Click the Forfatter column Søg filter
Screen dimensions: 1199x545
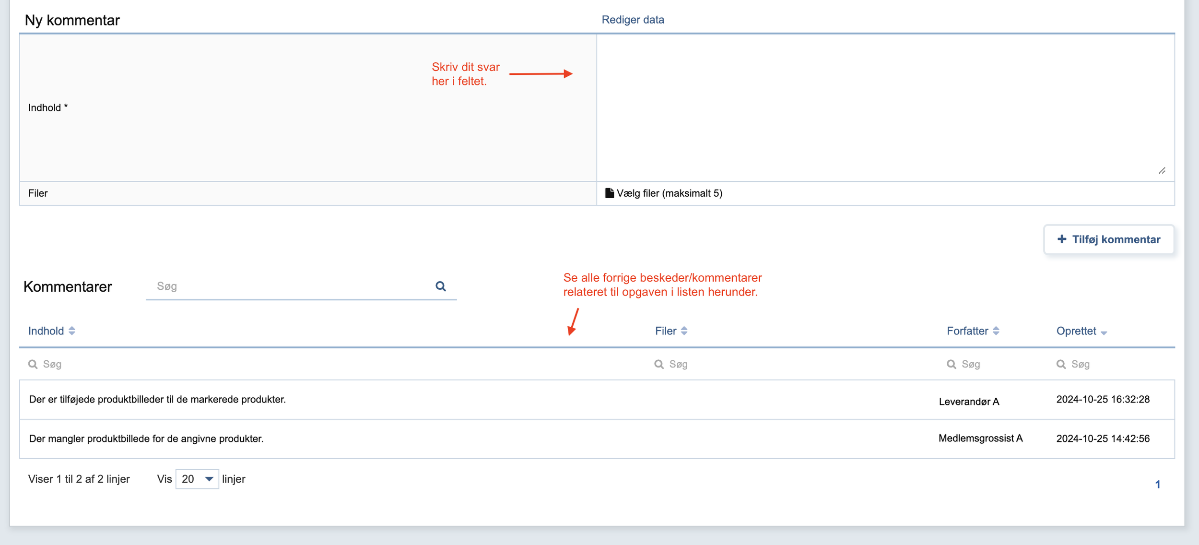(x=971, y=364)
